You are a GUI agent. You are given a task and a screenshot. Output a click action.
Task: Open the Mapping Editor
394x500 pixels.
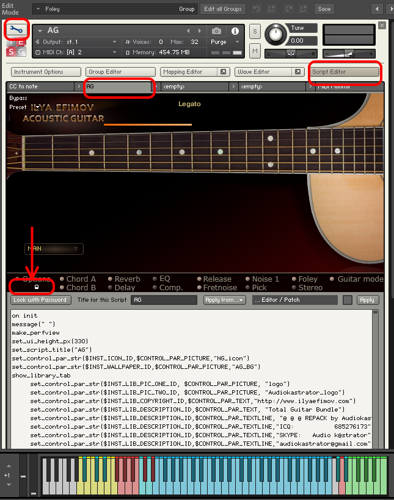click(189, 72)
